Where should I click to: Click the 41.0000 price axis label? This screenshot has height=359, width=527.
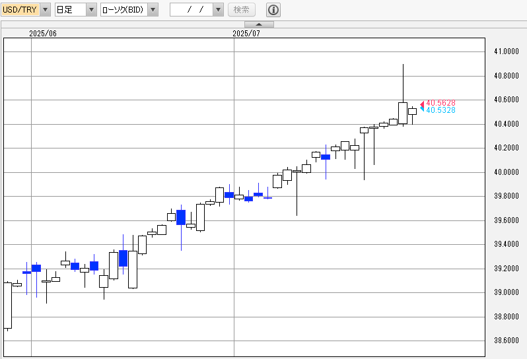pyautogui.click(x=507, y=51)
